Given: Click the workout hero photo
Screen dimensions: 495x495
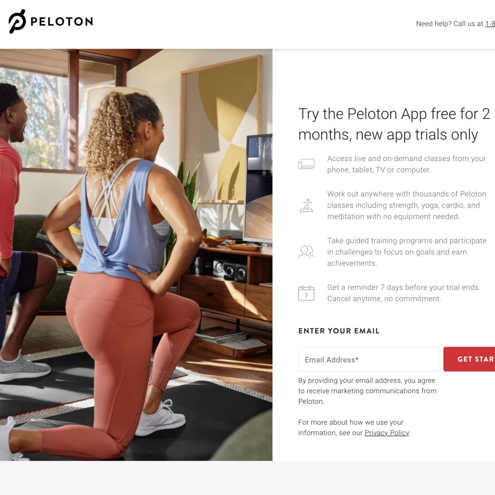Looking at the screenshot, I should pyautogui.click(x=136, y=255).
